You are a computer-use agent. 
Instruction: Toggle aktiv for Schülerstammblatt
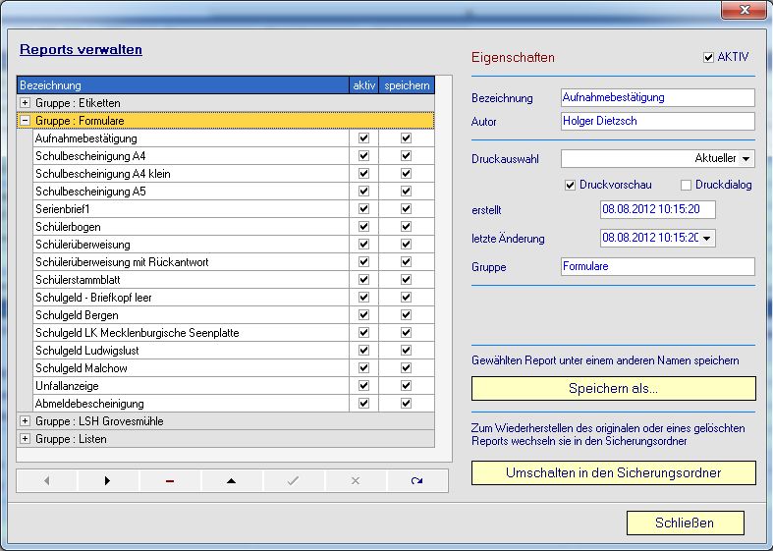pos(363,280)
